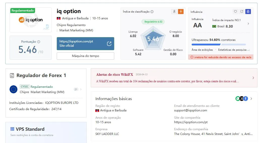
Task: Click the WikiFX 104 reclamações warning text
Action: click(167, 81)
